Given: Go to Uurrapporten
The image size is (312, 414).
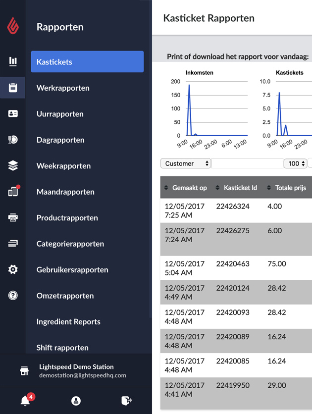Looking at the screenshot, I should pos(60,114).
